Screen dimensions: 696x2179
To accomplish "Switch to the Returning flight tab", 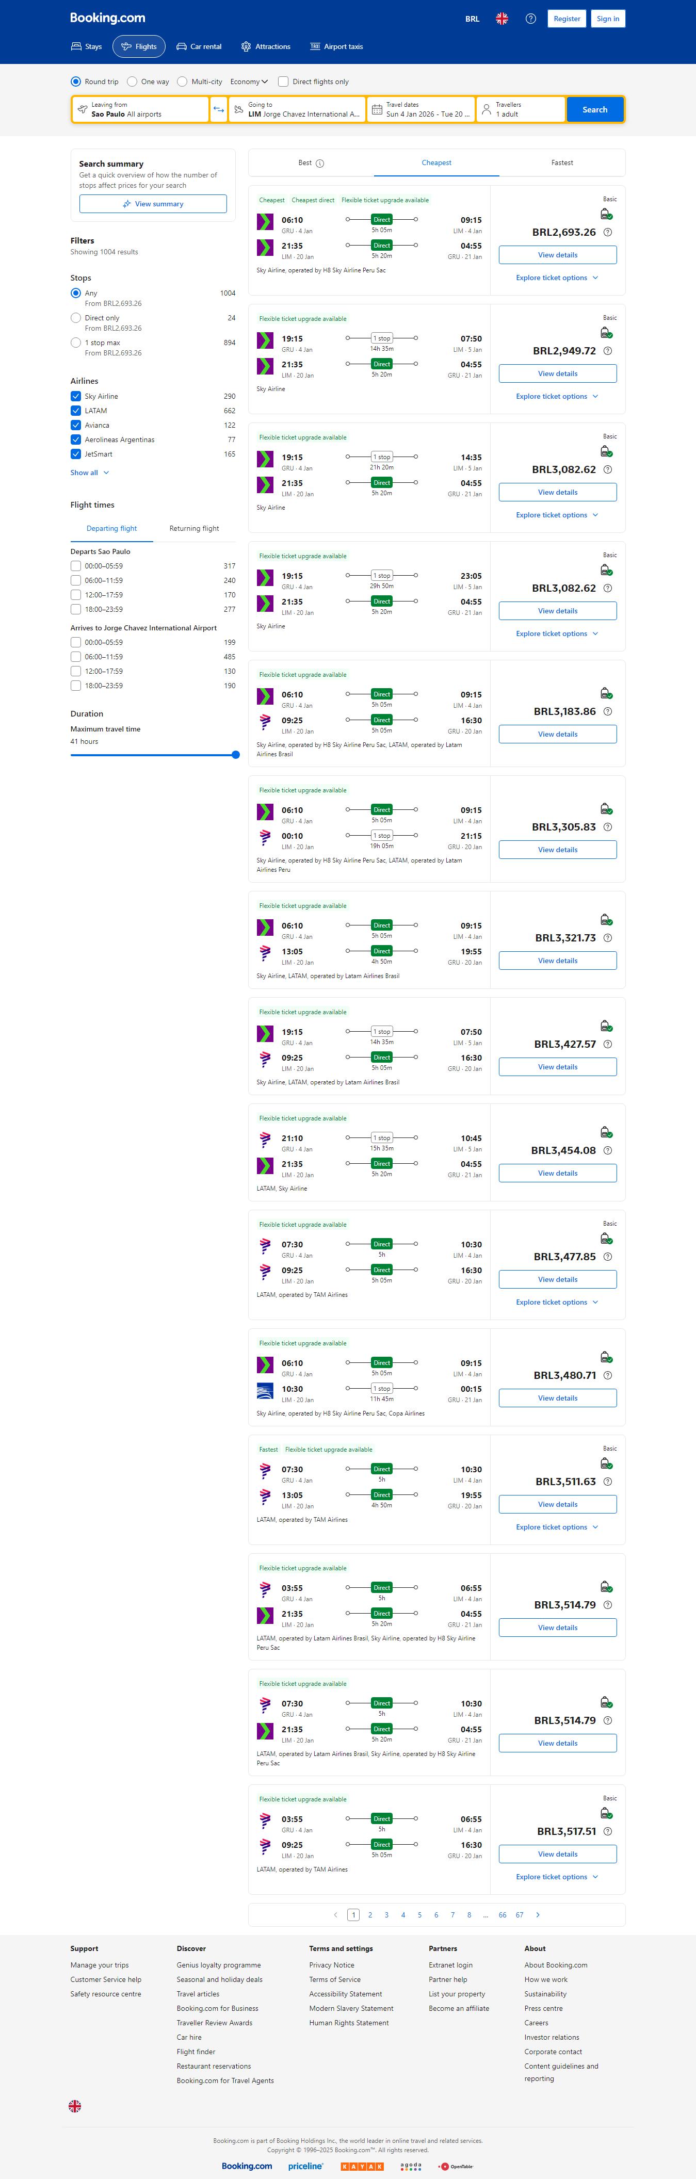I will pos(193,529).
